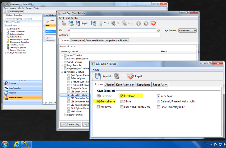Open the Organizasyon Birimleri tab
The height and width of the screenshot is (148, 226).
(117, 41)
